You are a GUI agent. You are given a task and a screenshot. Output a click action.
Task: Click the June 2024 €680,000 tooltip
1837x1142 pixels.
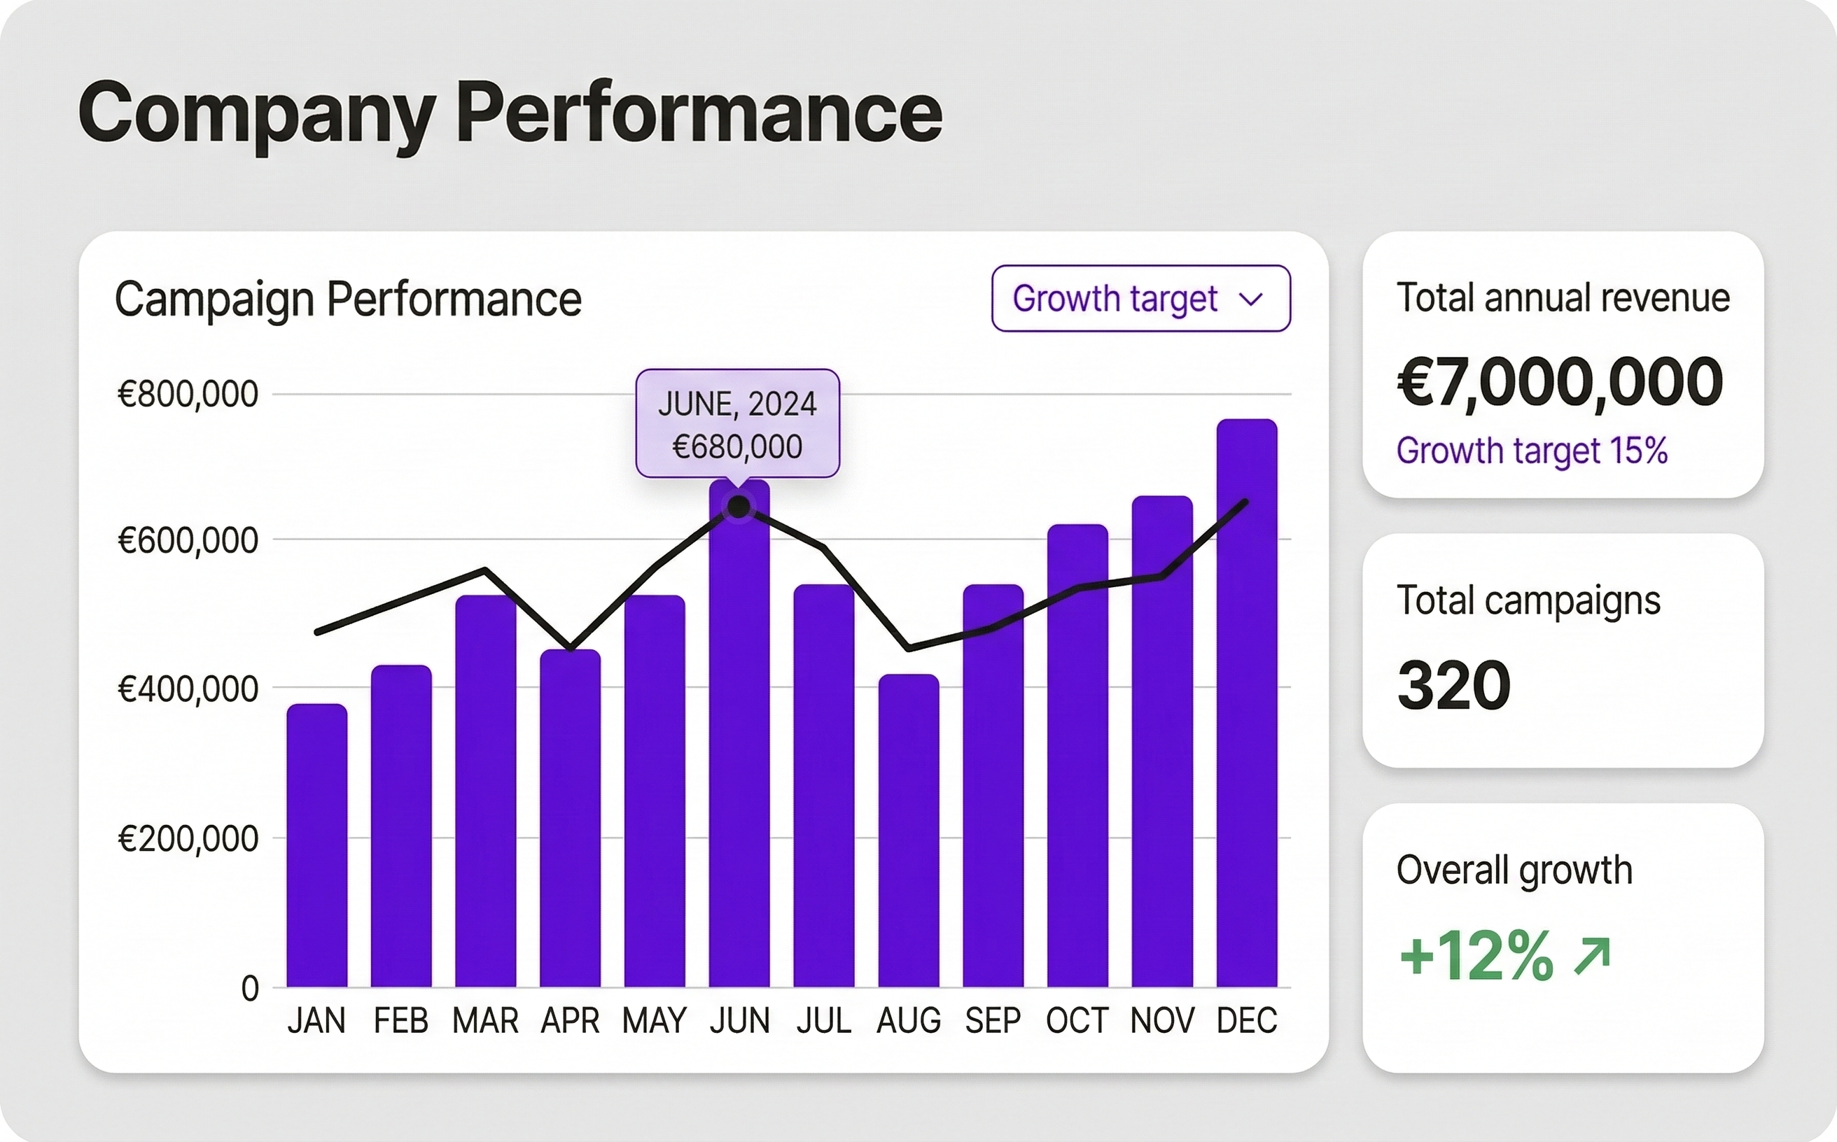[736, 424]
